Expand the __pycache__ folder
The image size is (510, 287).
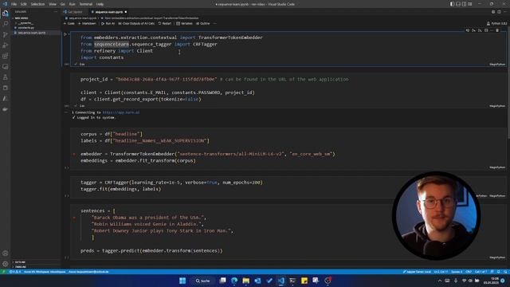coord(25,23)
